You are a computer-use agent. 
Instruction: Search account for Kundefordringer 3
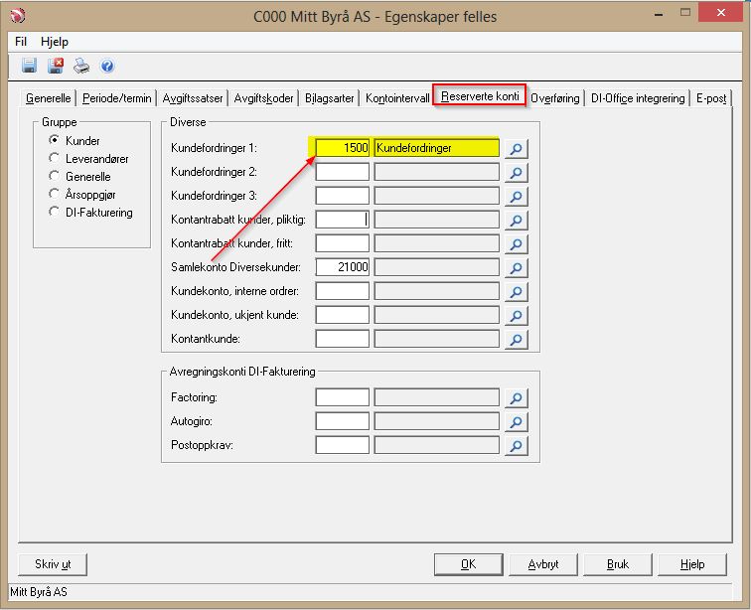(x=517, y=196)
